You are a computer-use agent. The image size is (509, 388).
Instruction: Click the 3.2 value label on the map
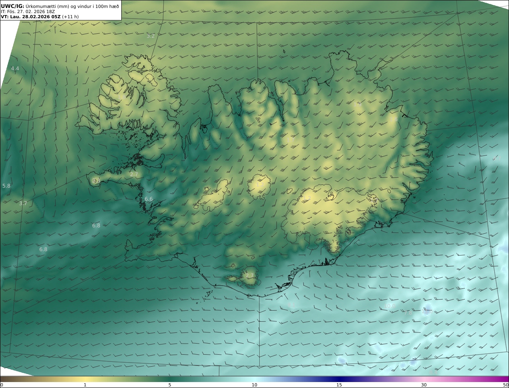tap(151, 36)
